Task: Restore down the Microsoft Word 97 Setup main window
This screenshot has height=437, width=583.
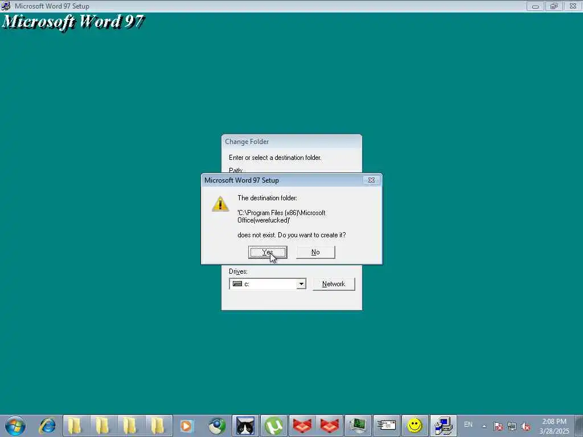Action: (x=554, y=6)
